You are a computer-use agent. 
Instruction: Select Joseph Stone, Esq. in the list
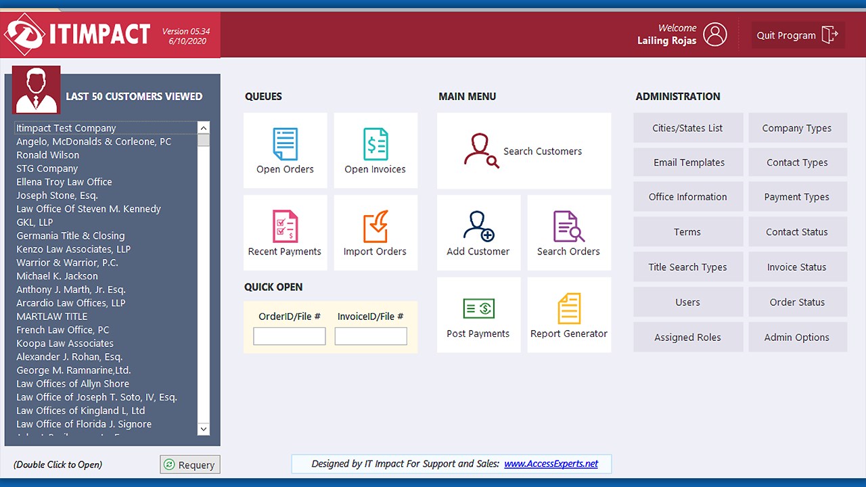[x=106, y=195]
